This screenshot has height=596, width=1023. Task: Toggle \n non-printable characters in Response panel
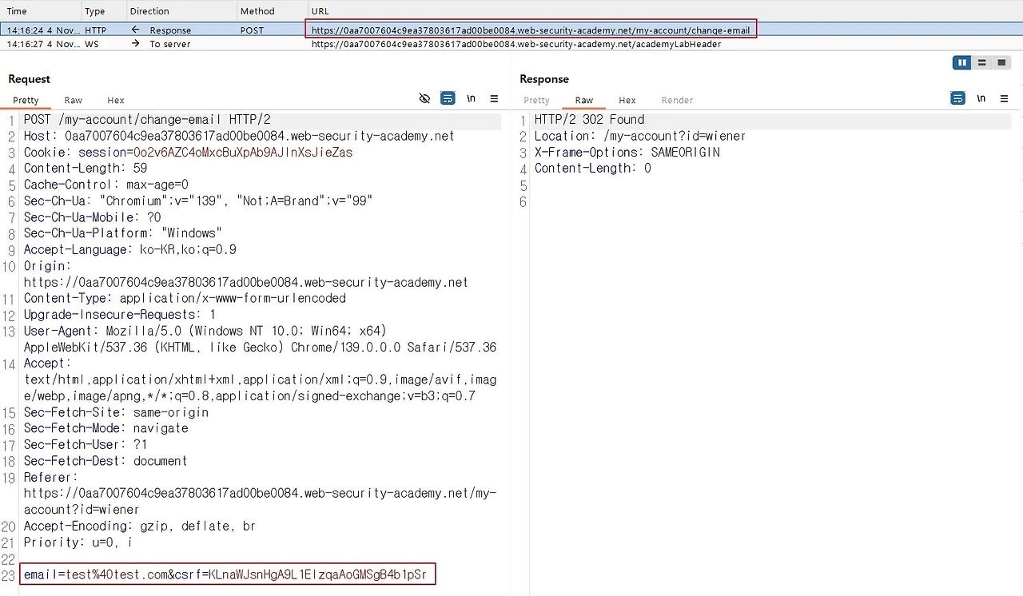pos(981,98)
